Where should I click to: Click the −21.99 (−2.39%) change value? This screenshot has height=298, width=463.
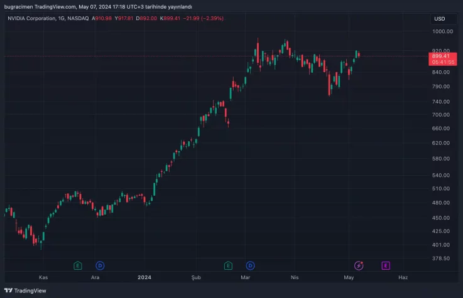pos(203,18)
